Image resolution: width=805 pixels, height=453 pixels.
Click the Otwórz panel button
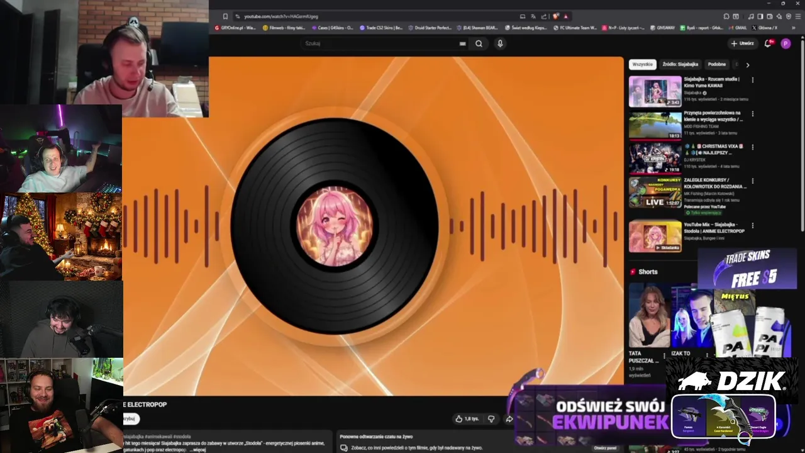pyautogui.click(x=605, y=448)
